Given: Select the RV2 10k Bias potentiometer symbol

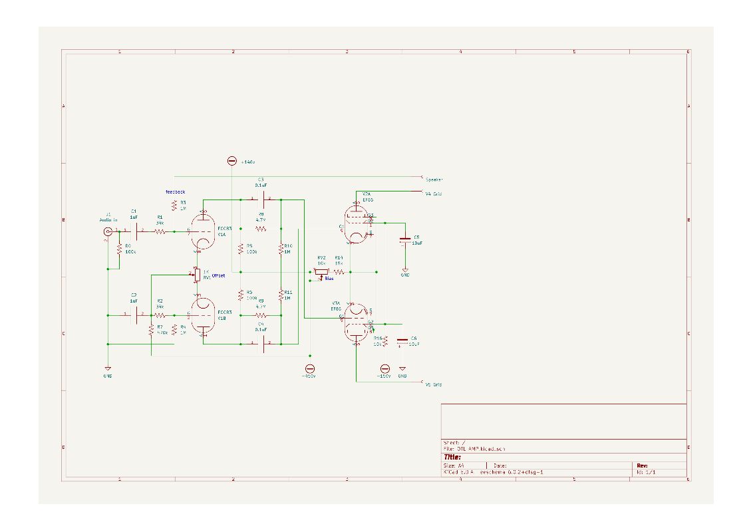Looking at the screenshot, I should tap(321, 273).
